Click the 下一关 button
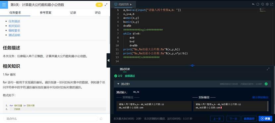The width and height of the screenshot is (275, 123). tap(233, 119)
